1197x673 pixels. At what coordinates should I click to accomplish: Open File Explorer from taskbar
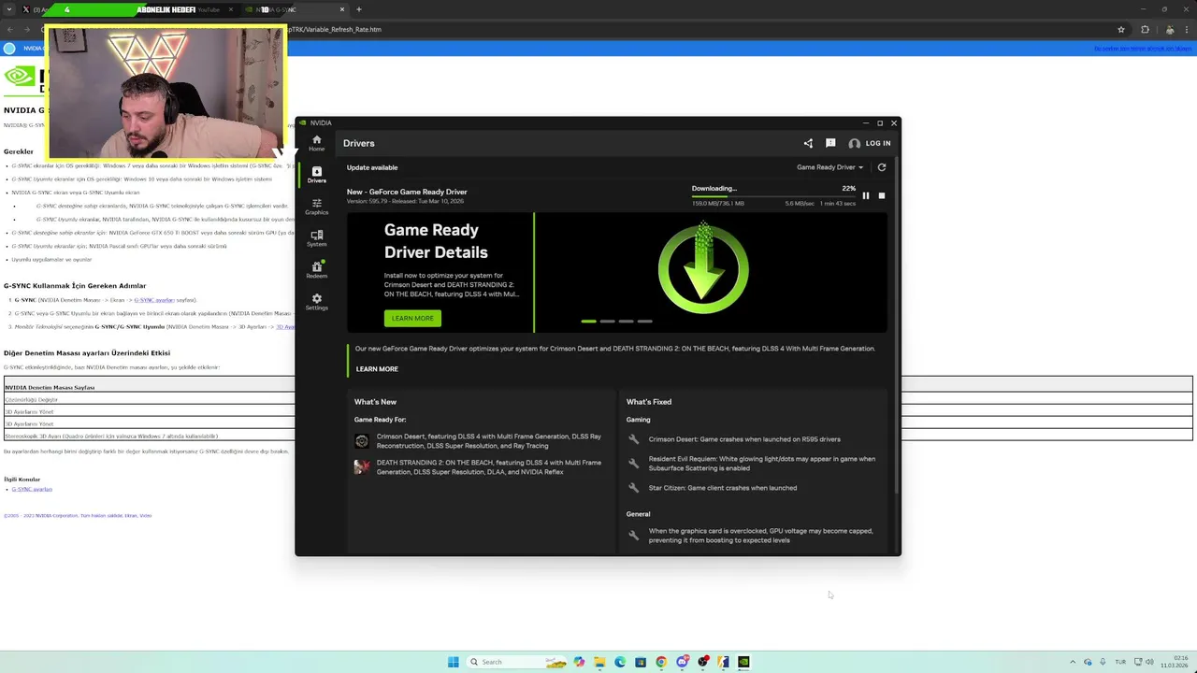pyautogui.click(x=599, y=662)
